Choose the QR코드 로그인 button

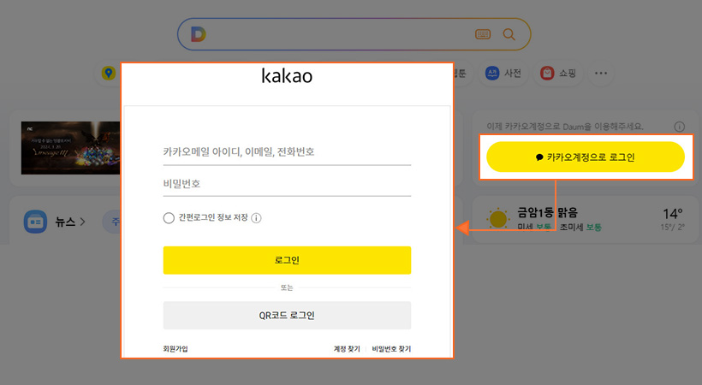(287, 315)
